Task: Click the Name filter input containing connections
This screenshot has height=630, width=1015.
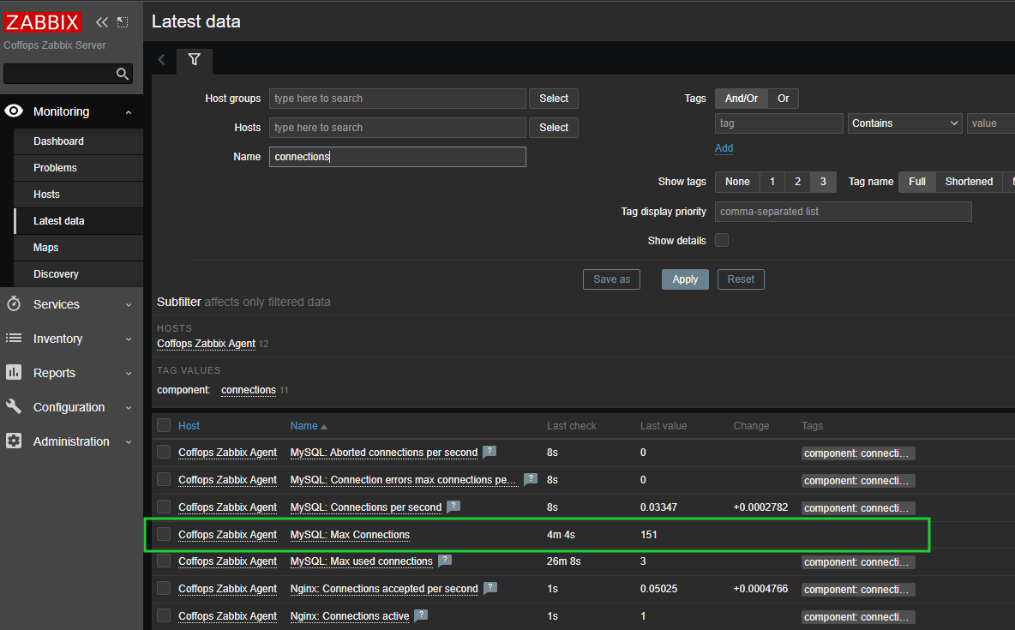Action: pos(397,157)
